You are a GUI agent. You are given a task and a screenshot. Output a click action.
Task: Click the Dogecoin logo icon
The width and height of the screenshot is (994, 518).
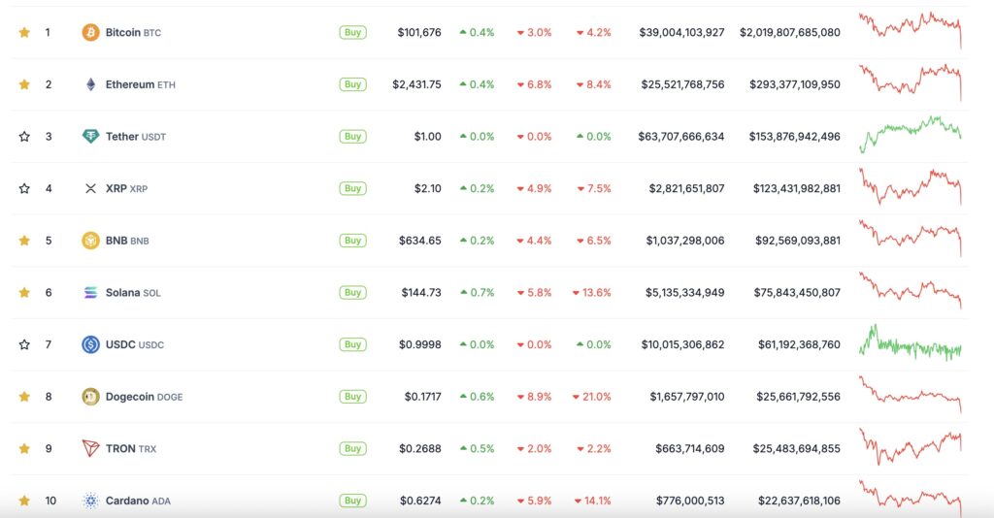click(x=90, y=397)
